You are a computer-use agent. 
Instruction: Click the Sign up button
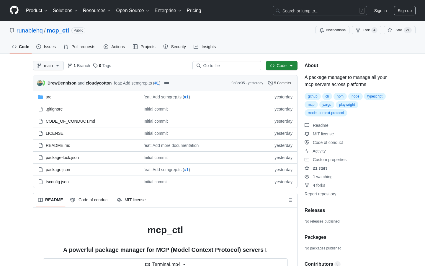click(x=405, y=11)
